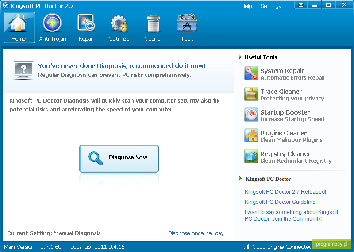The image size is (354, 252).
Task: Open the Anti-Trojan radar icon
Action: coord(52,23)
